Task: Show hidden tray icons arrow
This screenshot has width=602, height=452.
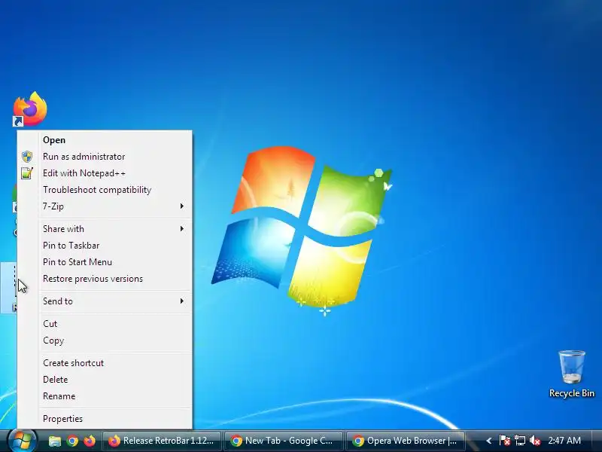Action: click(x=488, y=441)
